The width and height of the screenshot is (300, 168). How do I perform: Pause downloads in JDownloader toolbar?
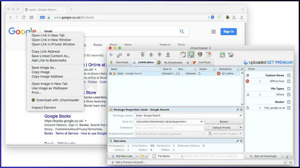point(119,55)
